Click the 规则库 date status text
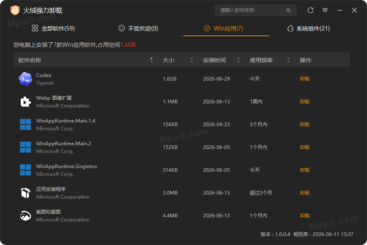 pos(323,234)
